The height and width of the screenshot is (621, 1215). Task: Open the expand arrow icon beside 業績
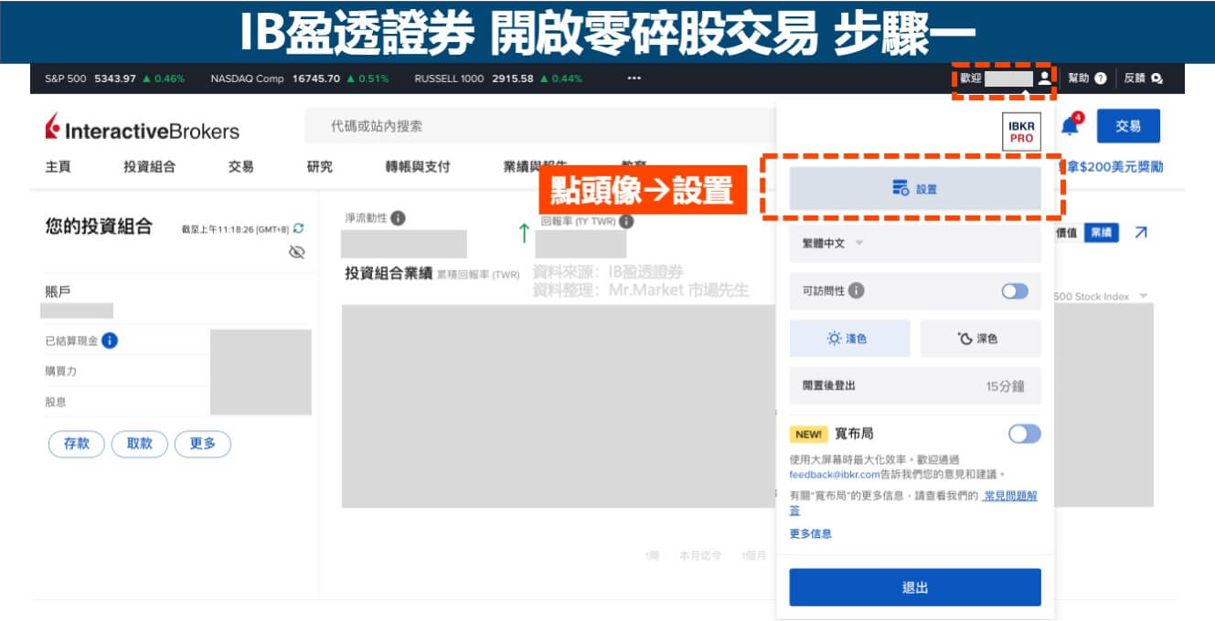coord(1141,233)
